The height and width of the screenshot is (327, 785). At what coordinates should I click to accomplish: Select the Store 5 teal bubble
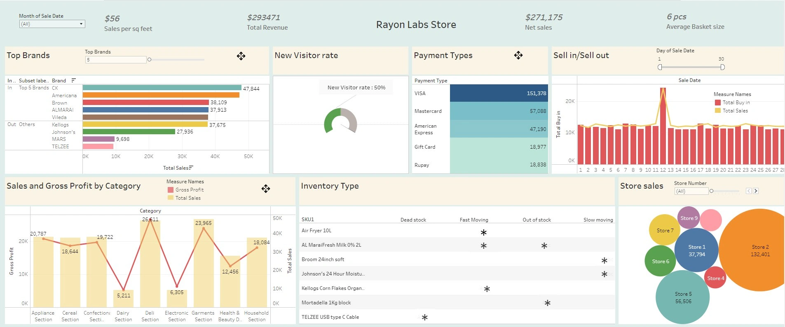(683, 297)
